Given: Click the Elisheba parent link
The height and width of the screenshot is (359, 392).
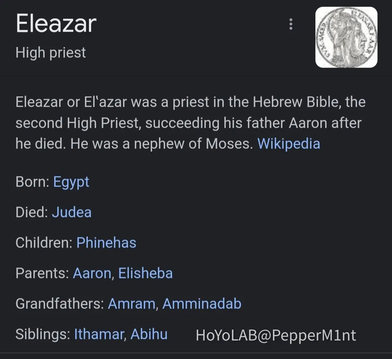Looking at the screenshot, I should 145,273.
